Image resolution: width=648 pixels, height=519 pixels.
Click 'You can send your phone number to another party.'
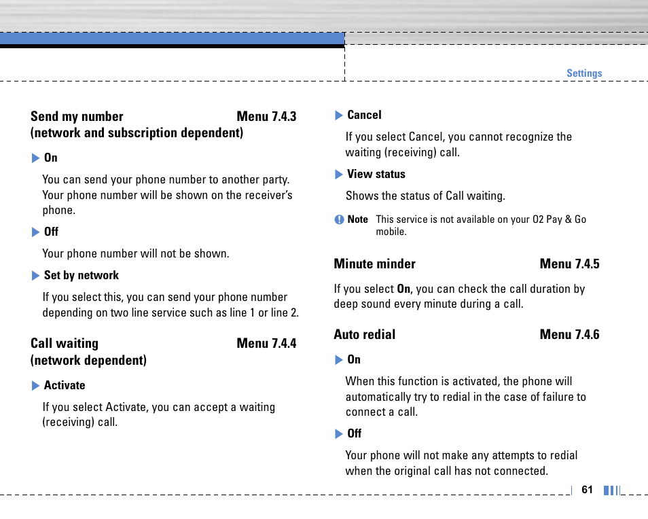(166, 180)
